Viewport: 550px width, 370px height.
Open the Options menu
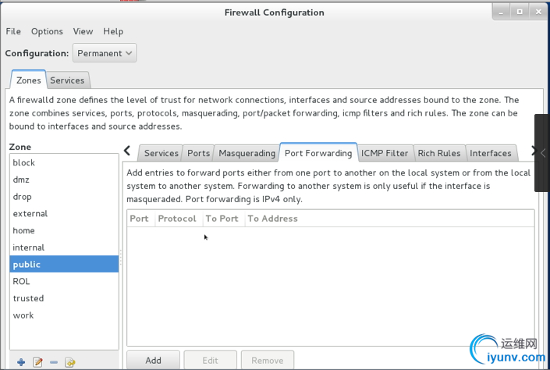(x=47, y=31)
